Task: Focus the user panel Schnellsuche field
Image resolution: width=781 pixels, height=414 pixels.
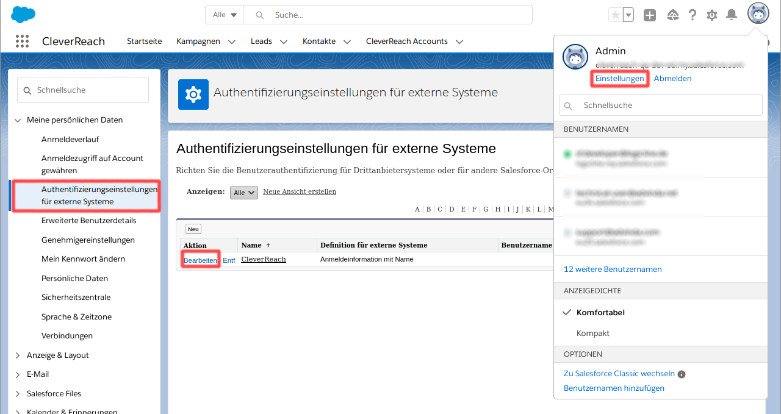Action: [661, 105]
